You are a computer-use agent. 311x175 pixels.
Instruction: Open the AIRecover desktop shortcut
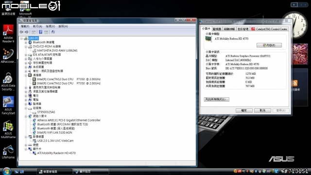click(x=8, y=56)
